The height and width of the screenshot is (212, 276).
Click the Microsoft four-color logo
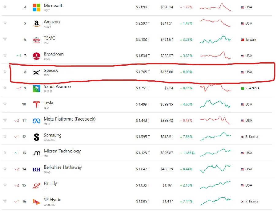tap(36, 7)
